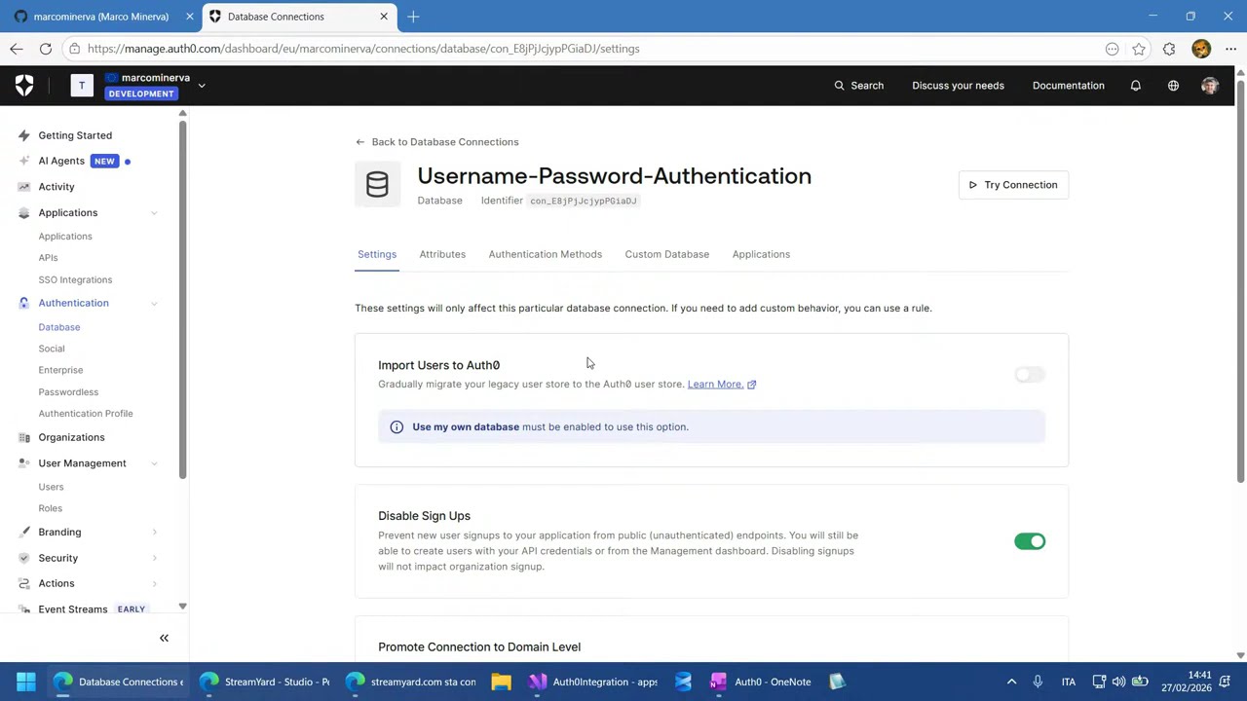The height and width of the screenshot is (701, 1247).
Task: Open the Learn More link
Action: click(722, 385)
